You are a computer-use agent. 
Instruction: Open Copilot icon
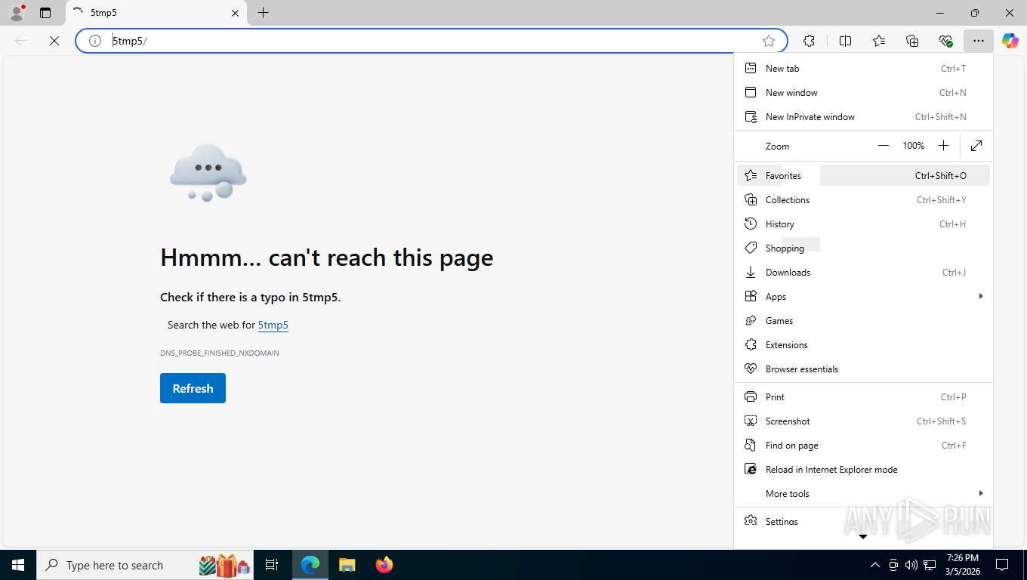click(1010, 41)
